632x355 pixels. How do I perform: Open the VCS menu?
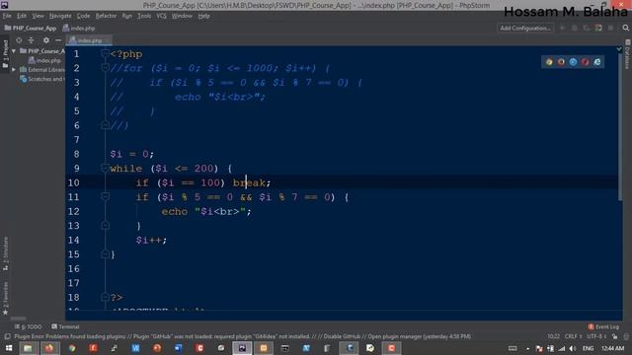(161, 16)
